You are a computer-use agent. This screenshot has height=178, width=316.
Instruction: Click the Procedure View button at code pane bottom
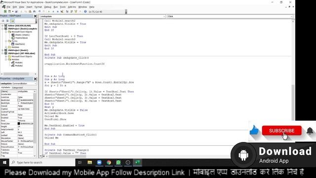[x=41, y=156]
